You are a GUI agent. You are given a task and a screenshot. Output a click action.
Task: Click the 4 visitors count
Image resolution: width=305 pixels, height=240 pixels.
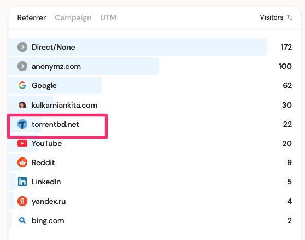point(290,201)
